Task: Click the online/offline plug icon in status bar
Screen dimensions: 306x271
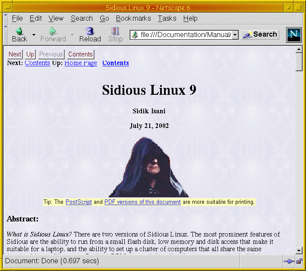Action: click(x=289, y=261)
